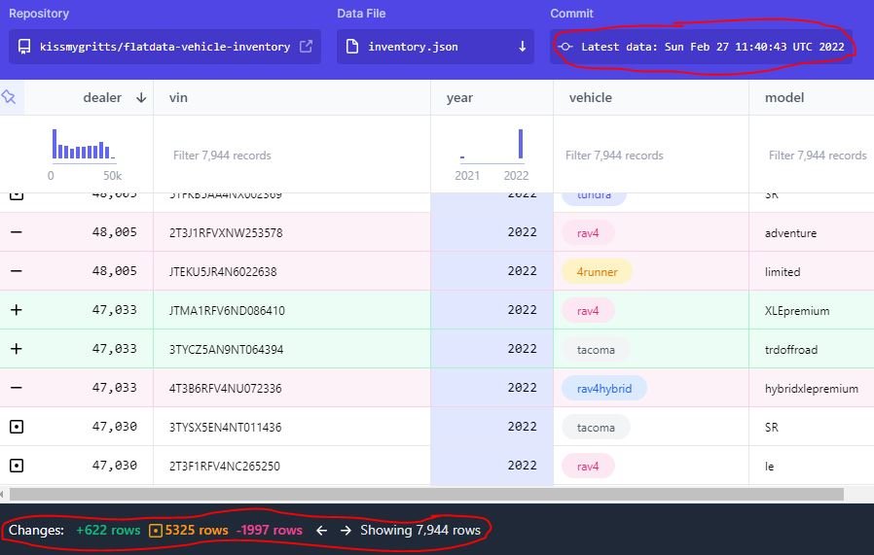Click modified icon on 2T3F1RFV4NC265250 row

pos(17,466)
